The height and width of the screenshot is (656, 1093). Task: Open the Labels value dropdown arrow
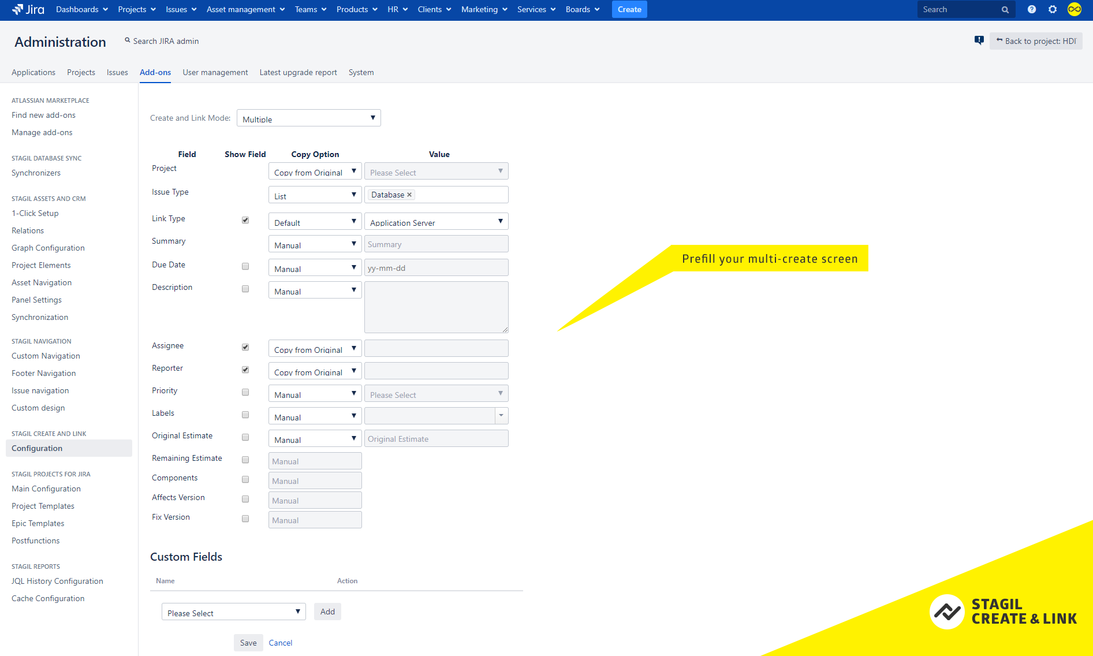point(501,416)
